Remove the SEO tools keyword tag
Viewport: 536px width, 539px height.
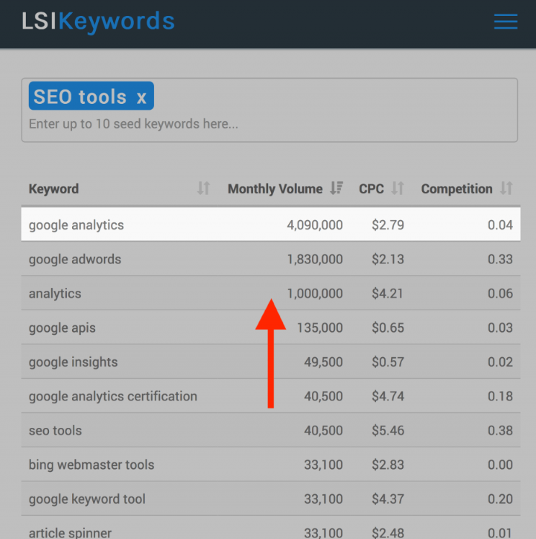tap(141, 97)
